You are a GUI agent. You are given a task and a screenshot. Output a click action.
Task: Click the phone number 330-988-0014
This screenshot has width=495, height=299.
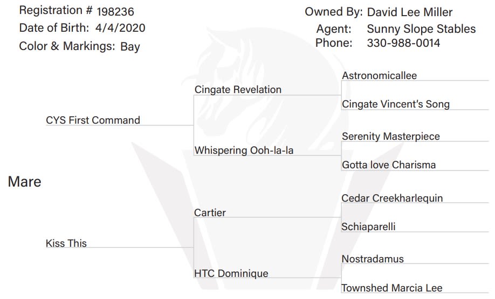pyautogui.click(x=403, y=43)
